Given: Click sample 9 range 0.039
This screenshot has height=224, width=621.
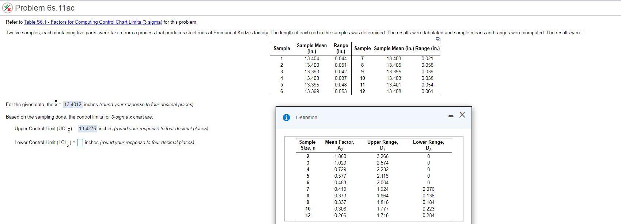Looking at the screenshot, I should [x=427, y=72].
